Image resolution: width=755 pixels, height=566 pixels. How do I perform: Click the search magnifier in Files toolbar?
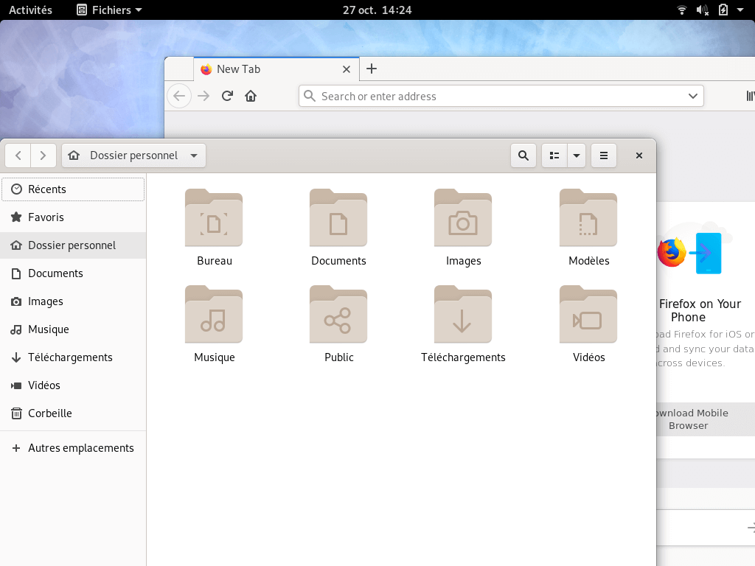523,156
